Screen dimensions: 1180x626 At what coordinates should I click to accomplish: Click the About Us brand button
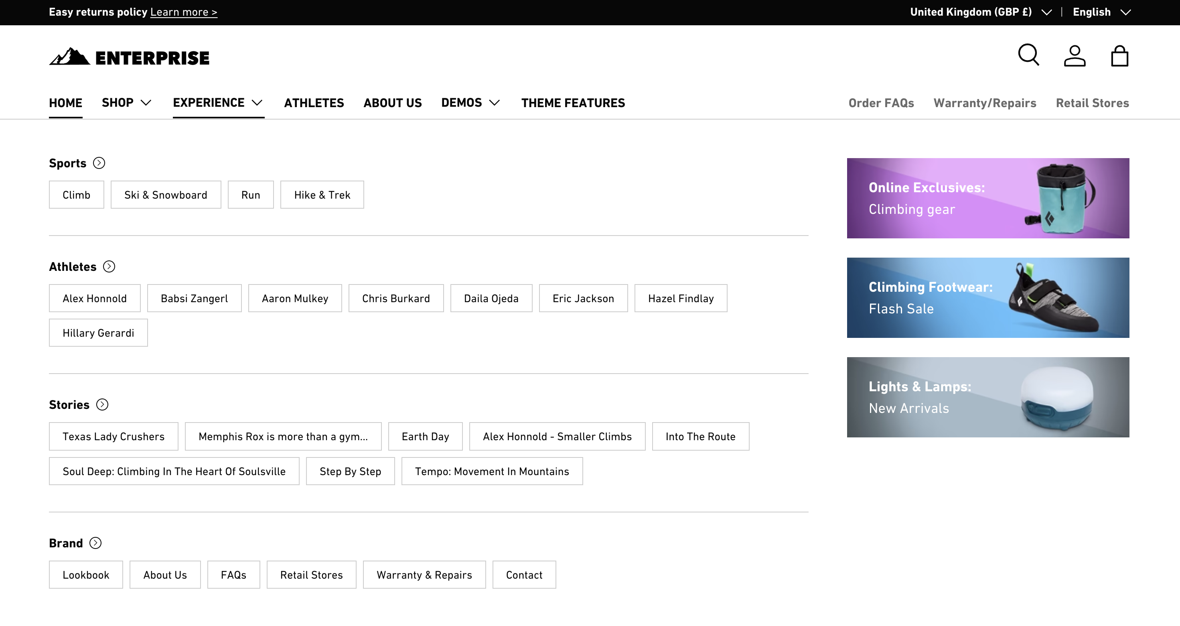(165, 575)
